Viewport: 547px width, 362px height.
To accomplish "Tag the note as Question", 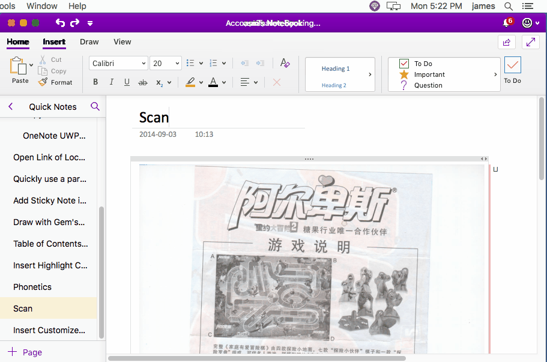I will [421, 85].
